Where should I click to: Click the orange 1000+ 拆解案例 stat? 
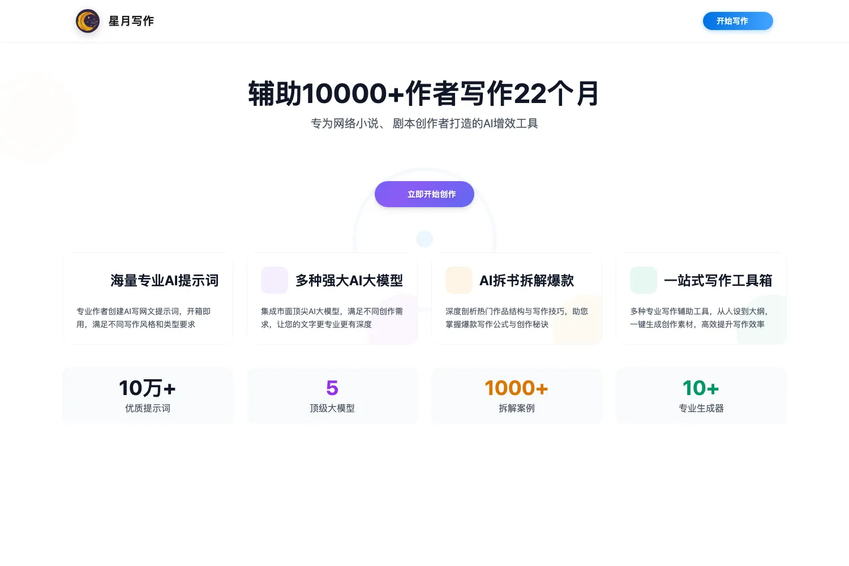coord(517,396)
